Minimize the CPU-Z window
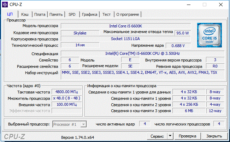Screen dimensions: 230x142 tap(189, 5)
